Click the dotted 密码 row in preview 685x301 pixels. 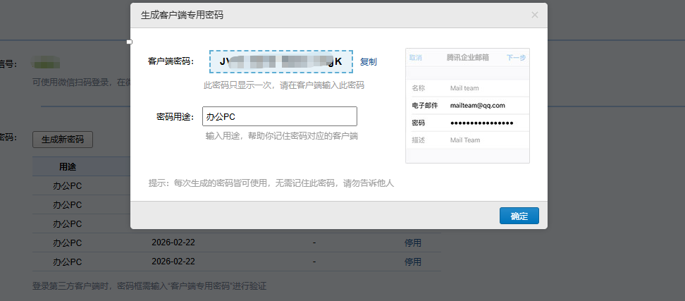coord(468,123)
